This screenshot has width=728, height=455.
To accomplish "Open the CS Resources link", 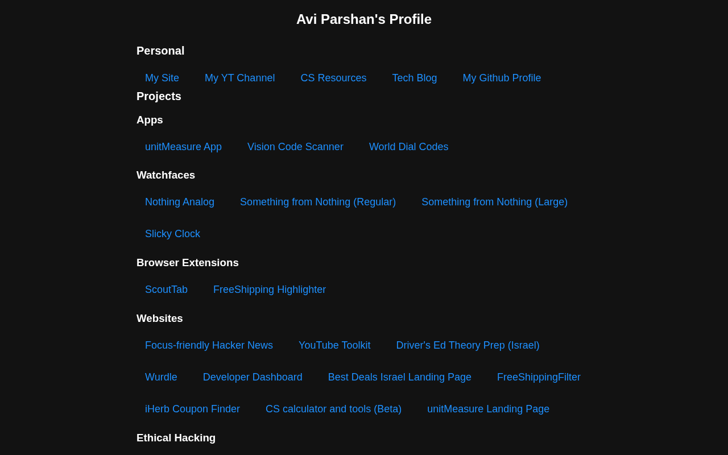I will pyautogui.click(x=333, y=78).
